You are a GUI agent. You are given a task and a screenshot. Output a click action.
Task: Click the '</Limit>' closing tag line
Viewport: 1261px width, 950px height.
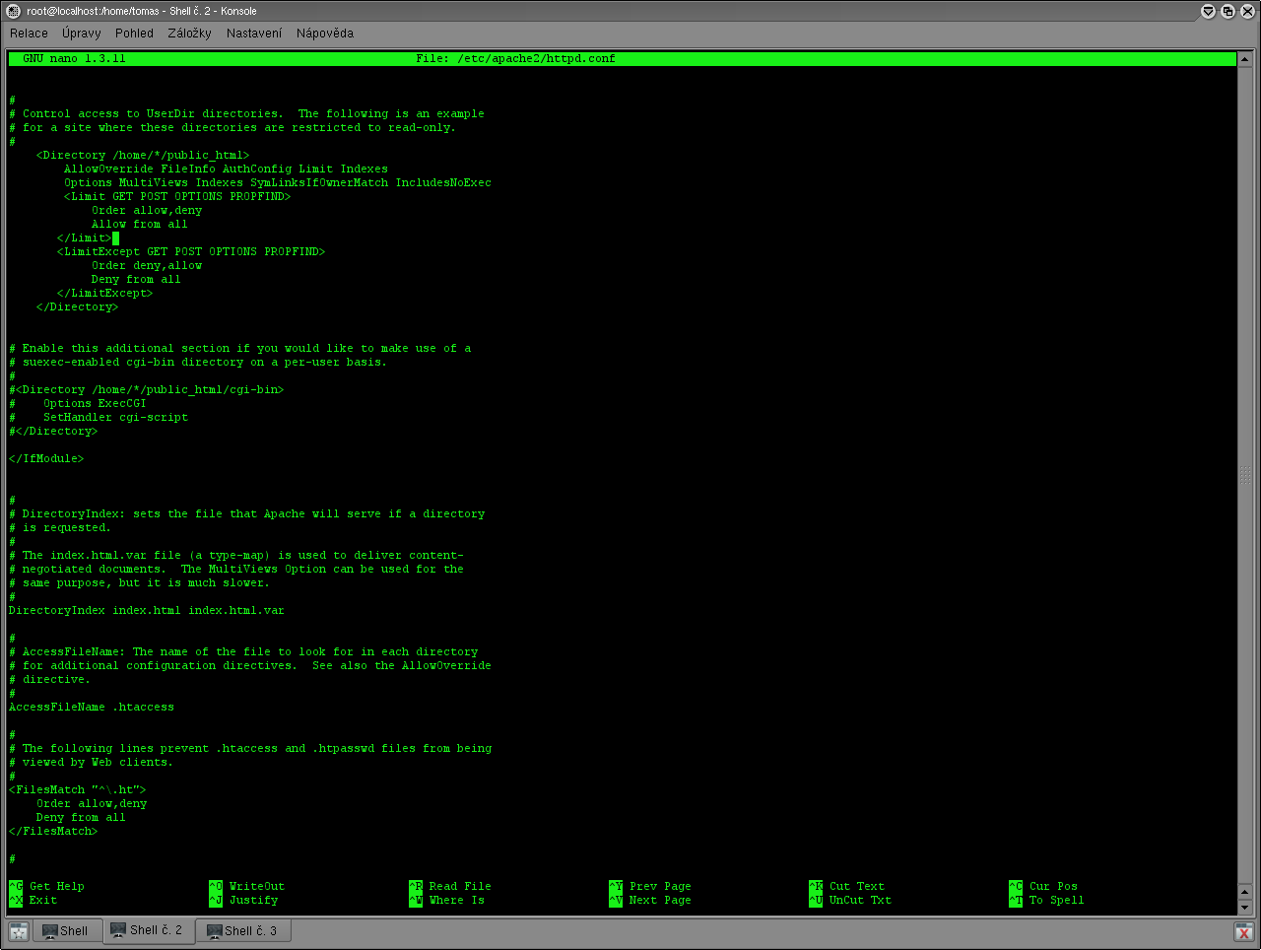84,238
